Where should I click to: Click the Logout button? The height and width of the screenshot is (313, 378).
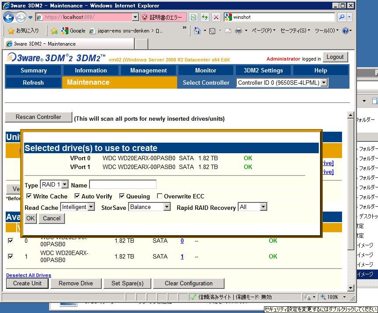335,57
